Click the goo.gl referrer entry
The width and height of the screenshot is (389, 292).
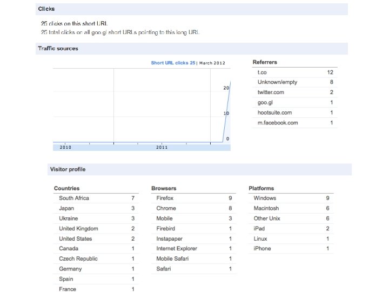click(x=265, y=103)
